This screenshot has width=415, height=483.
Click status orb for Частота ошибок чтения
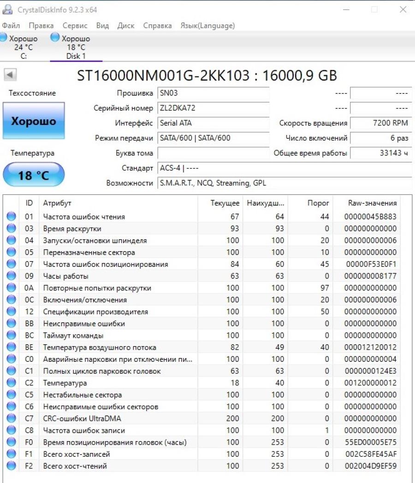(11, 216)
